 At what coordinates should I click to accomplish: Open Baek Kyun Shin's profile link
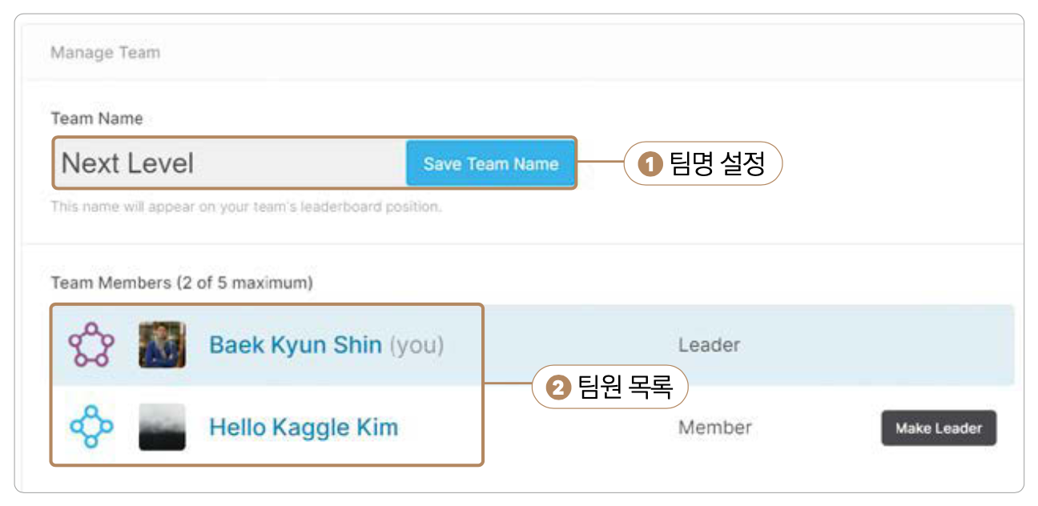(295, 345)
